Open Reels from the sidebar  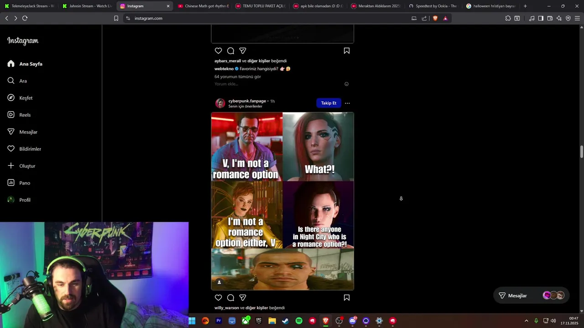(x=19, y=115)
